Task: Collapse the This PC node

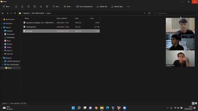Action: coord(2,27)
